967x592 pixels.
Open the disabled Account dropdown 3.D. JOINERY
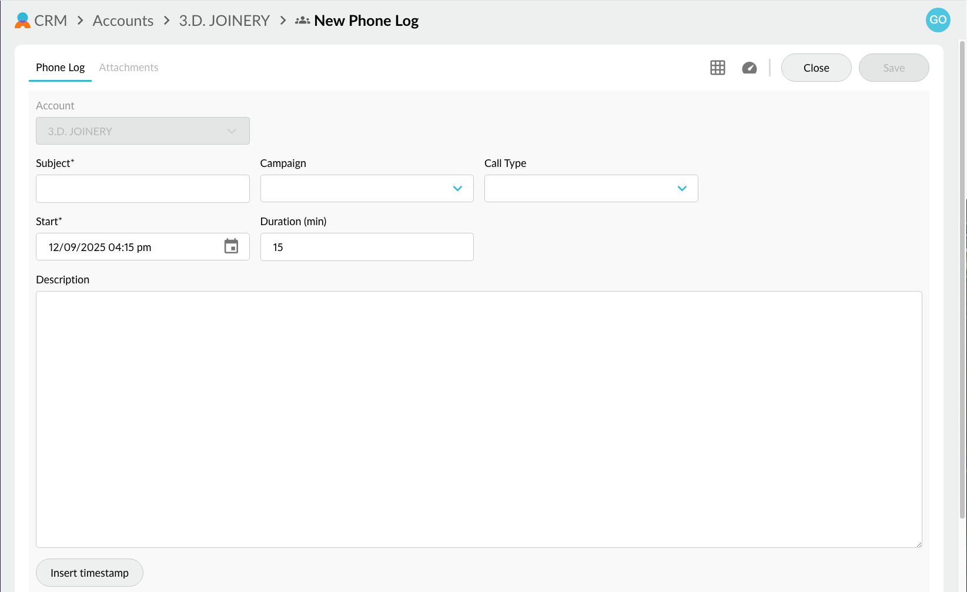[142, 131]
